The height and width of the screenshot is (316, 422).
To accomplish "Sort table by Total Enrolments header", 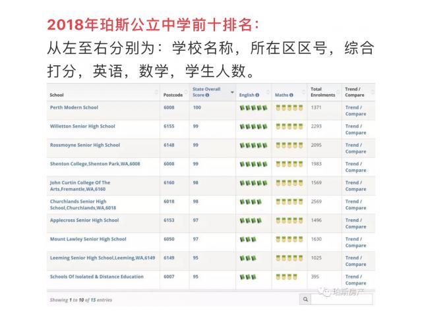I will [323, 92].
